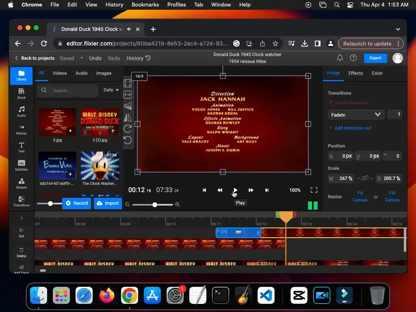The width and height of the screenshot is (416, 312).
Task: Select The Clock Wacher video thumbnail
Action: (x=100, y=166)
